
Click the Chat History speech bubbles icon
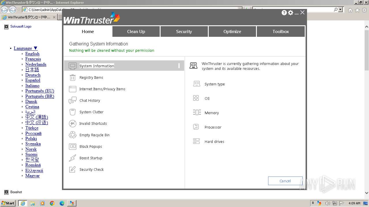pyautogui.click(x=73, y=100)
